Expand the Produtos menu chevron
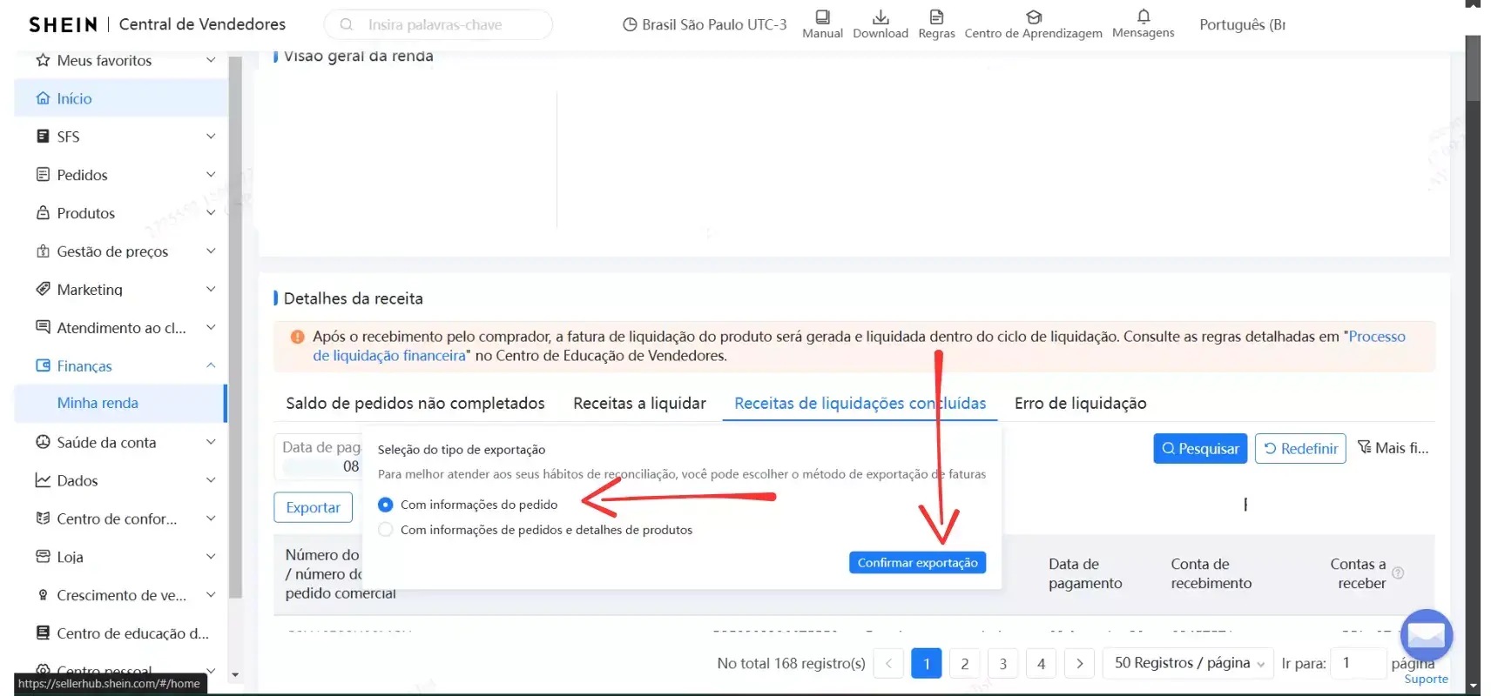 coord(211,213)
